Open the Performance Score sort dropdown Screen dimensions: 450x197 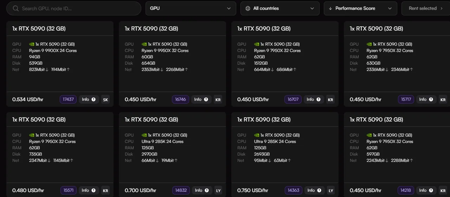[360, 8]
